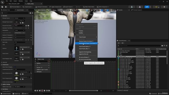
Task: Toggle Do Not Override Compression checkbox
Action: [x=15, y=82]
